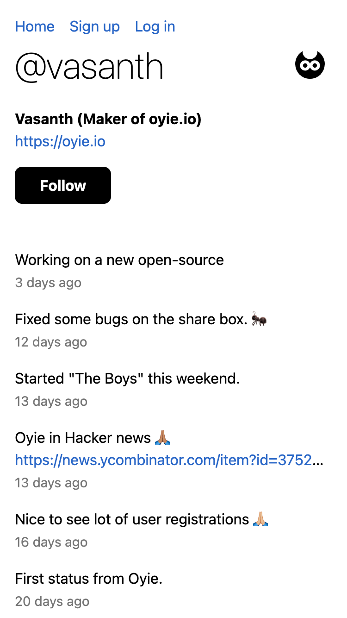Click the folded hands emoji after Hacker news
Screen dimensions: 347x618
[x=162, y=438]
